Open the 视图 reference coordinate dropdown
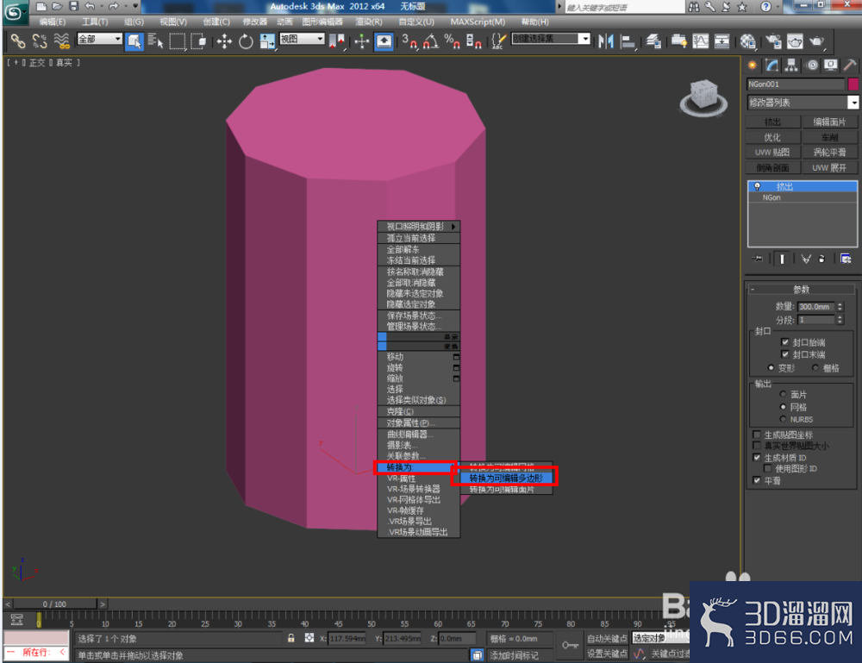 302,39
